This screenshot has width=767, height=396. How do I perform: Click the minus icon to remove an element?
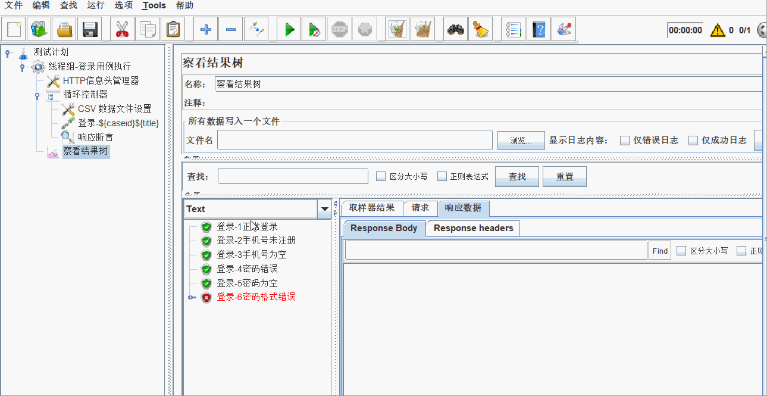tap(230, 29)
